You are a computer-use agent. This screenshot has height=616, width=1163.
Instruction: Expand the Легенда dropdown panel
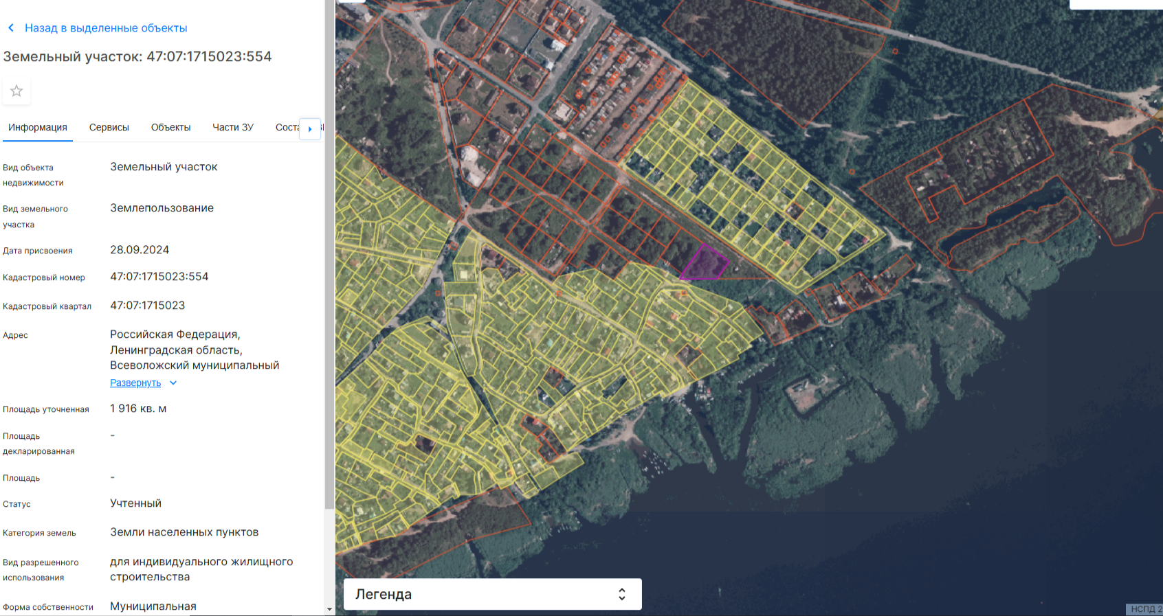[492, 594]
